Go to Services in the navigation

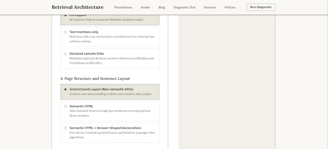click(210, 7)
